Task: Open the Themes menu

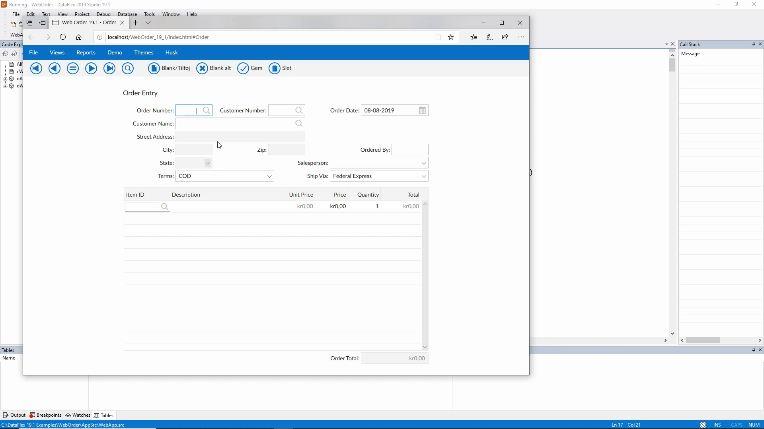Action: [x=144, y=52]
